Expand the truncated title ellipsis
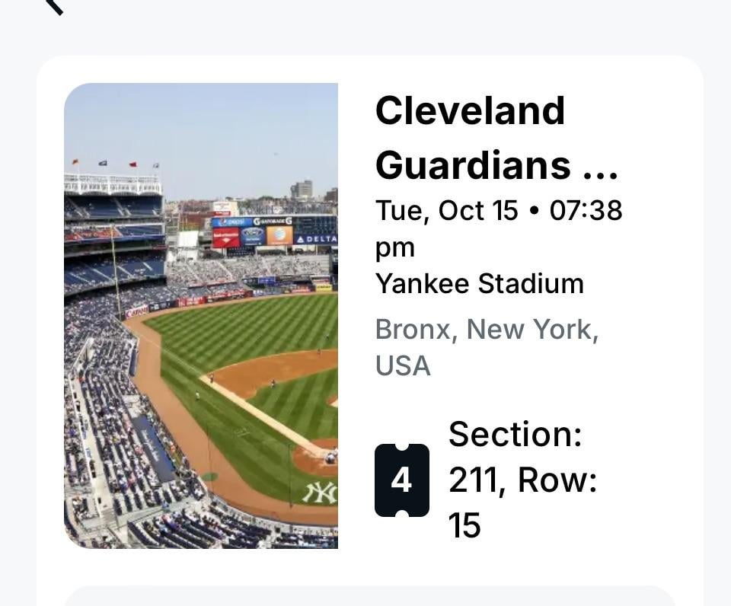 (x=600, y=166)
